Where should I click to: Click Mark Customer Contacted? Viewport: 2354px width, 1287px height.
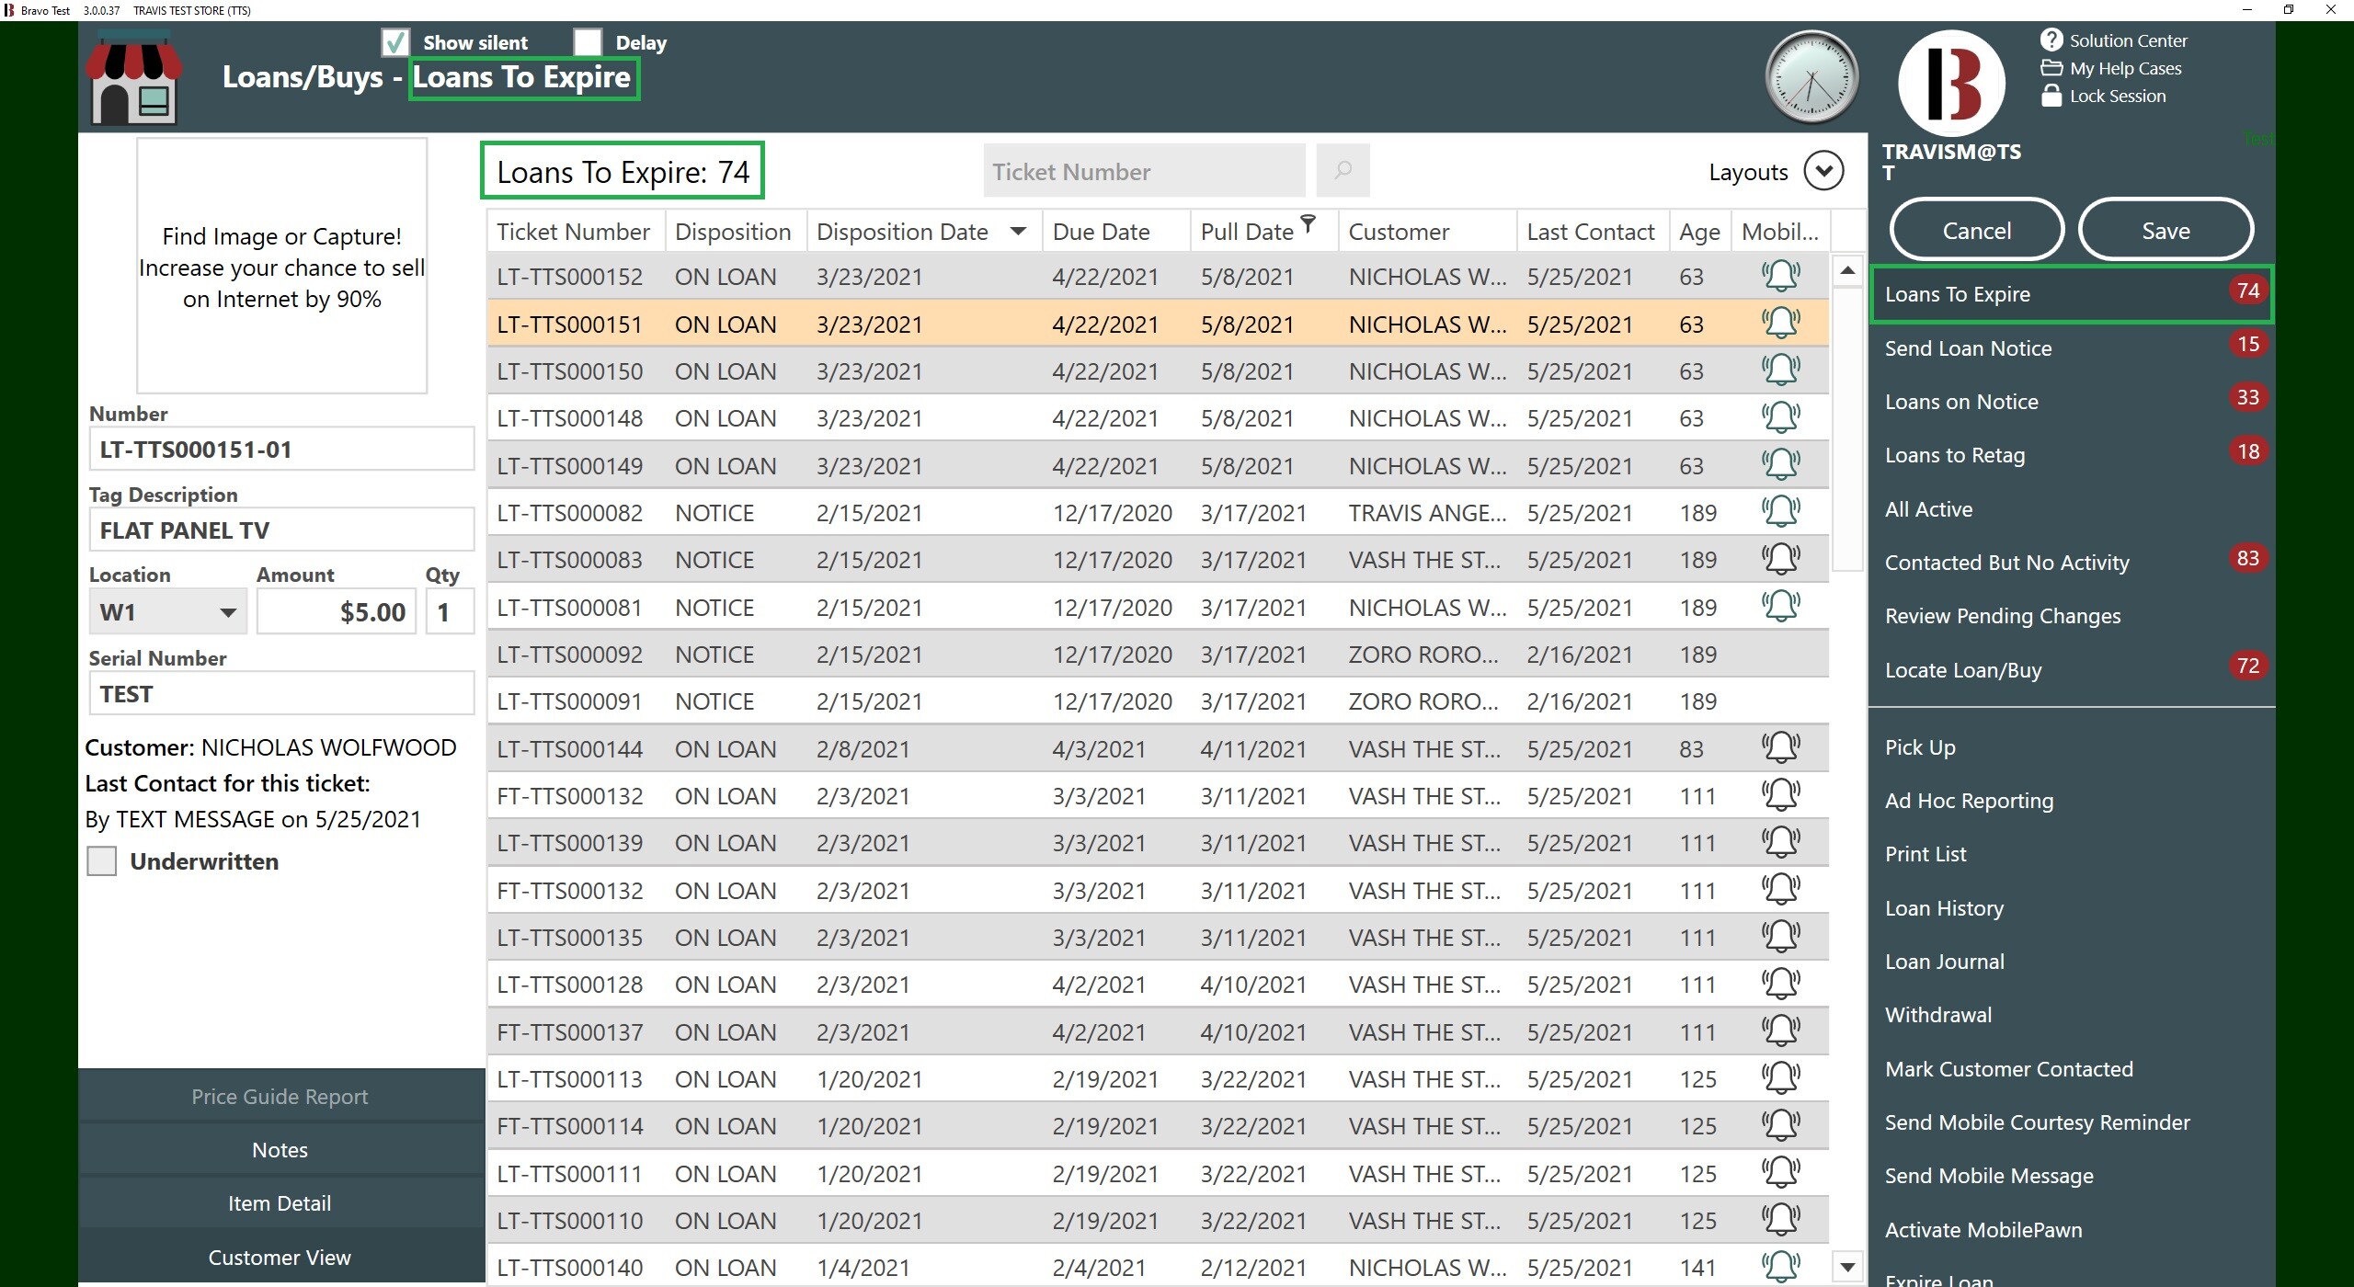[2008, 1069]
